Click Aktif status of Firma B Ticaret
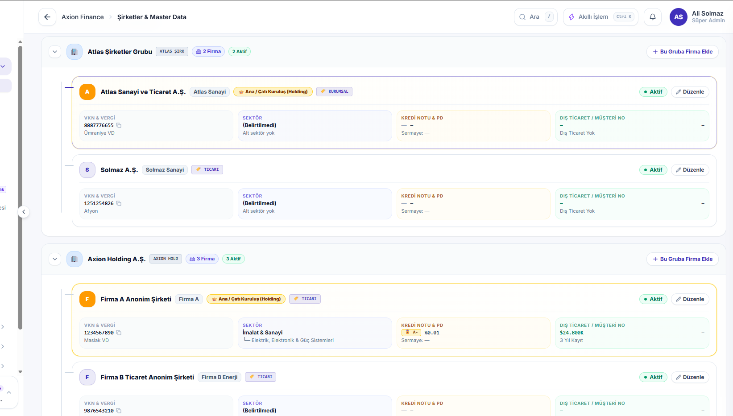 point(653,377)
